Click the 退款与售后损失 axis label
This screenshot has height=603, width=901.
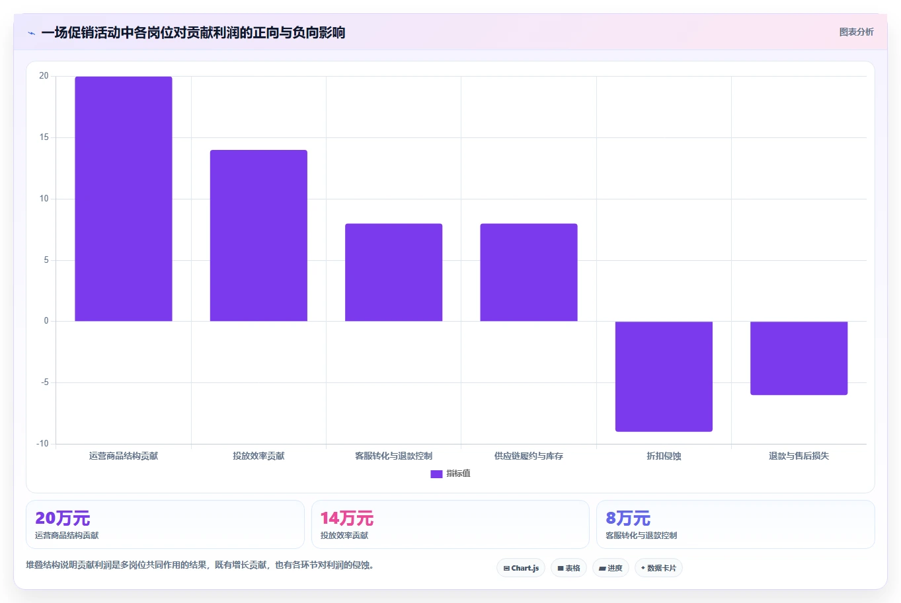coord(799,456)
